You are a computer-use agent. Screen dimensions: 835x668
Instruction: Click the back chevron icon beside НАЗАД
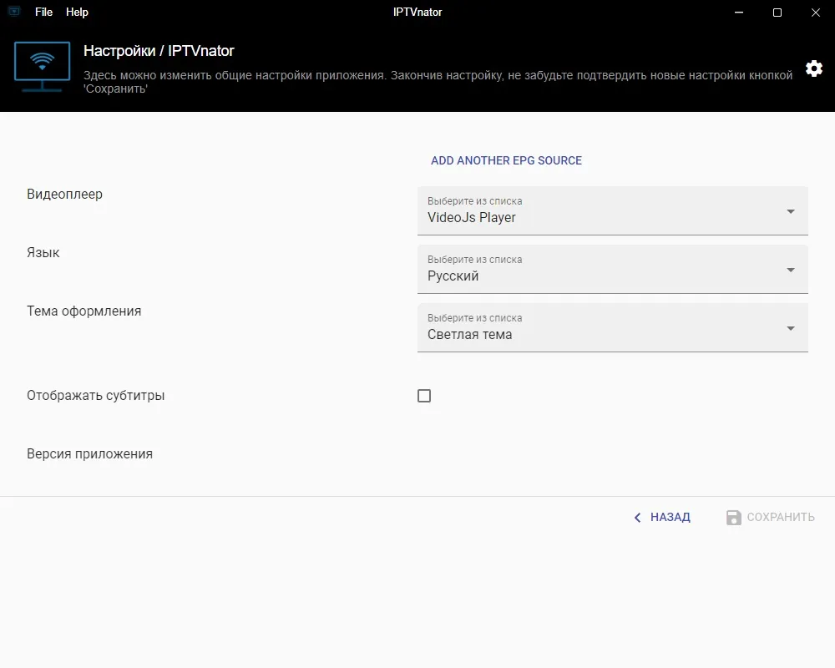pos(637,517)
